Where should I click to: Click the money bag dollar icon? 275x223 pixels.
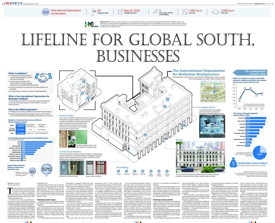[233, 162]
